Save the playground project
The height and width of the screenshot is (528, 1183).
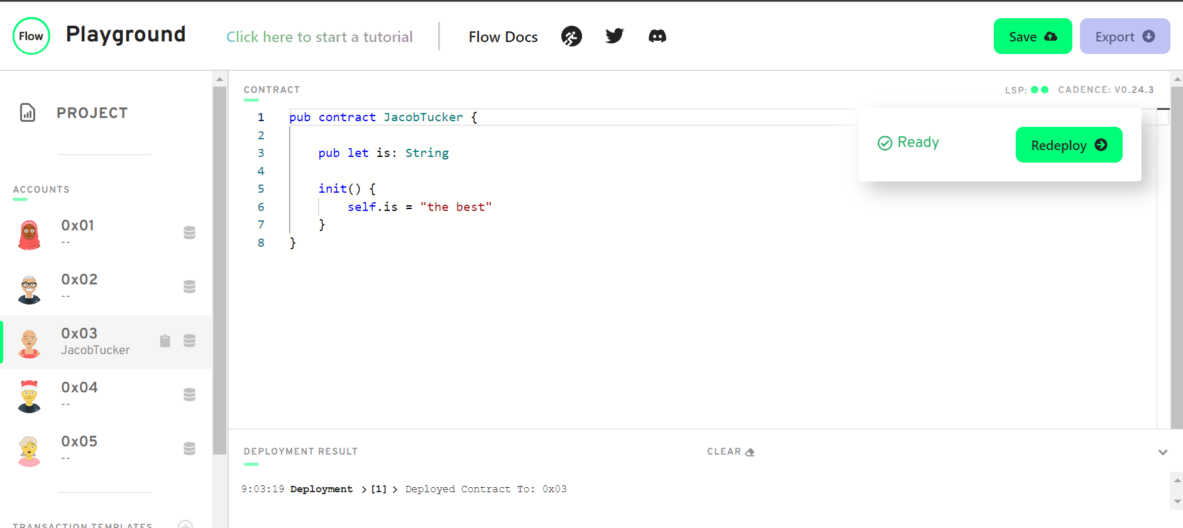click(x=1033, y=36)
